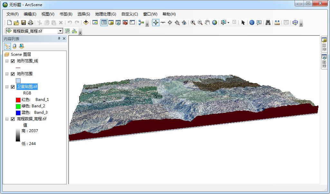Image resolution: width=330 pixels, height=194 pixels.
Task: Click the 地形范围 light blue symbol swatch
Action: 18,81
